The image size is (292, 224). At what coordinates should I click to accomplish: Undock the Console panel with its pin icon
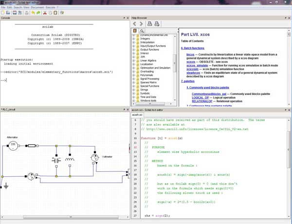tap(124, 18)
